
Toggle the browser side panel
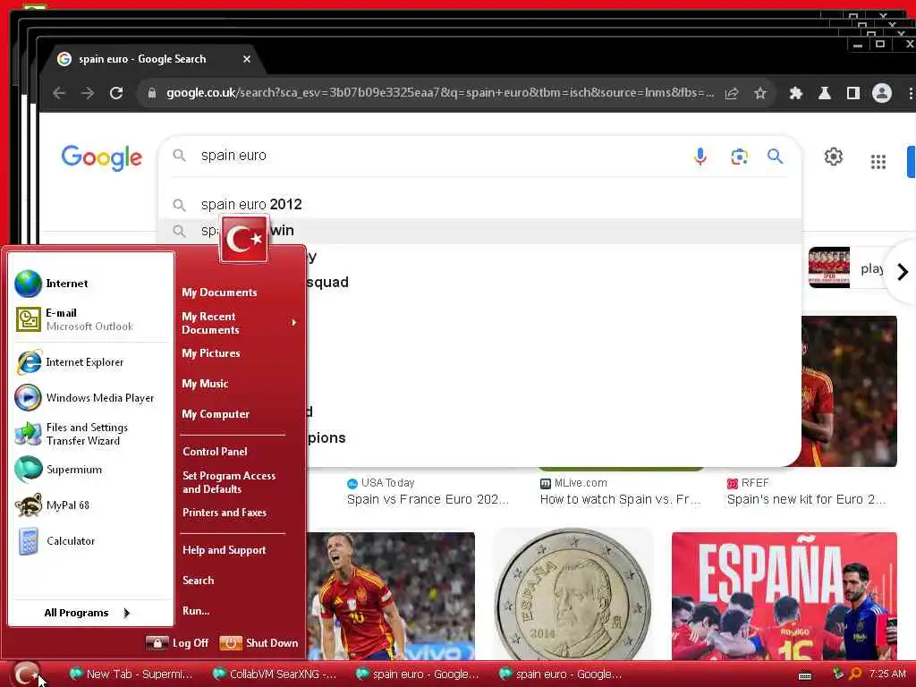coord(852,93)
